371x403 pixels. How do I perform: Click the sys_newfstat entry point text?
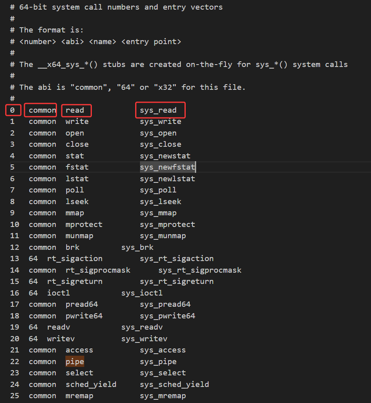[167, 167]
